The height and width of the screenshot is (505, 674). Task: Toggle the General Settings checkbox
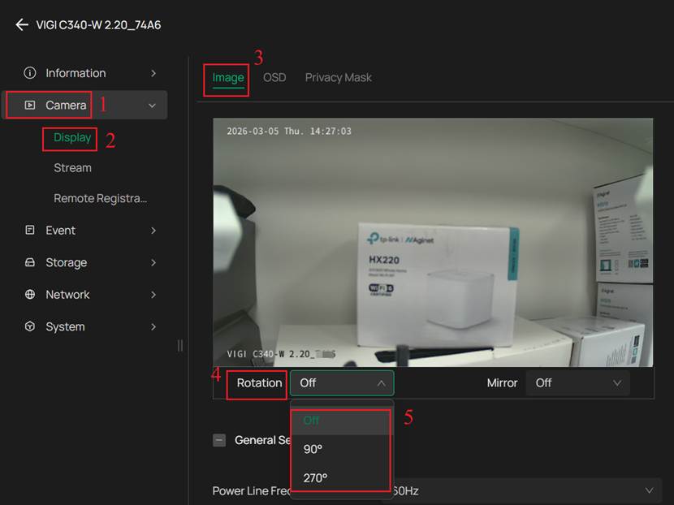[218, 440]
